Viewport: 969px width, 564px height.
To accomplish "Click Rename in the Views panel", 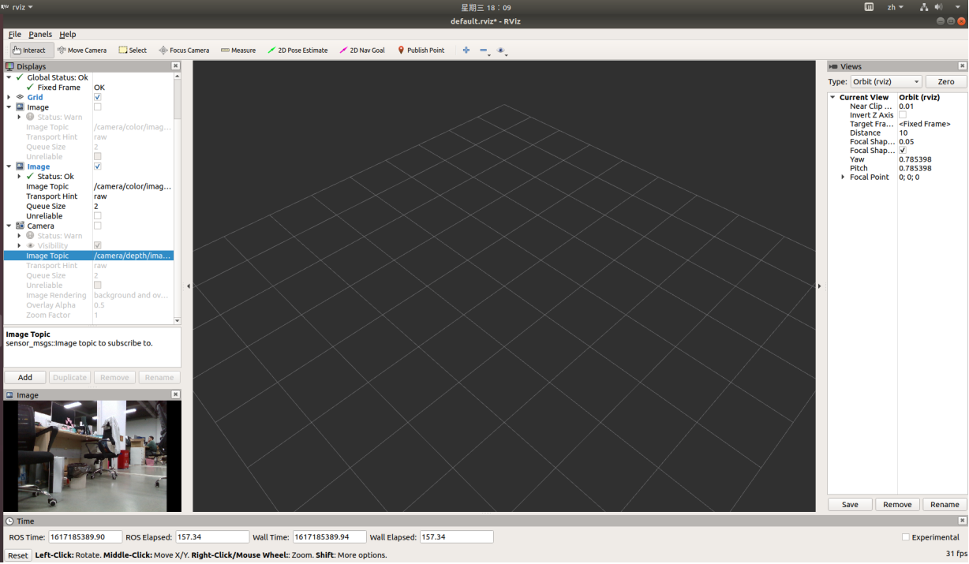I will pyautogui.click(x=945, y=505).
